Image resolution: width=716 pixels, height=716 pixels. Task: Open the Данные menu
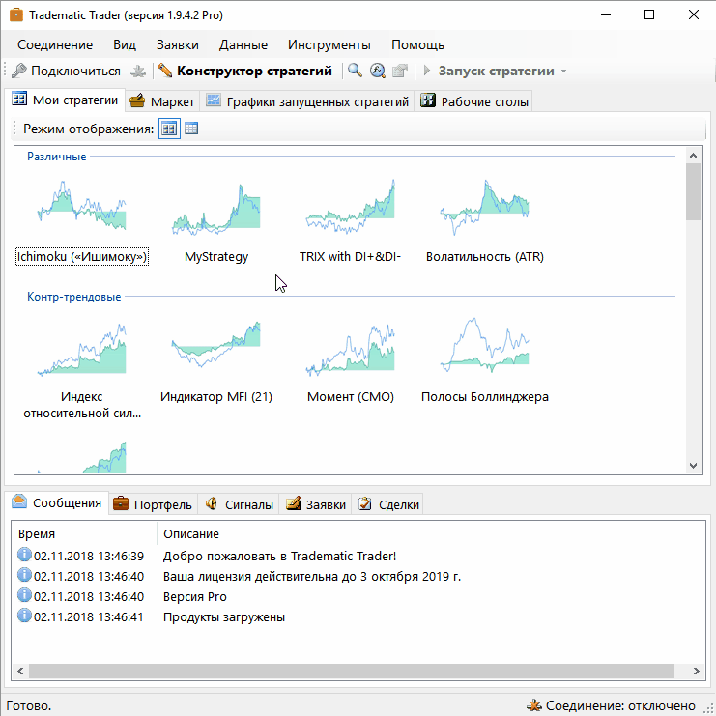(243, 44)
